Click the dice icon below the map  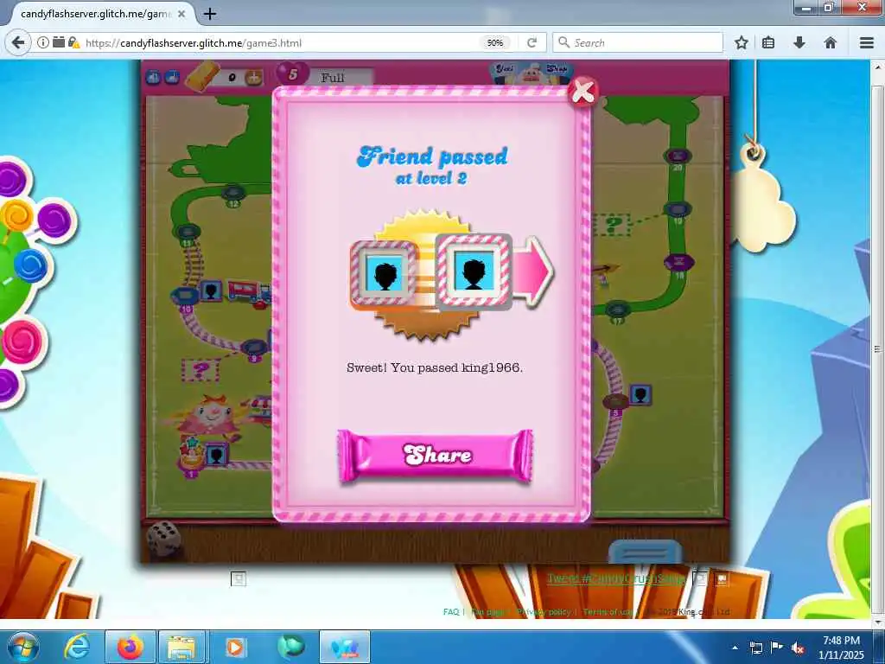163,538
